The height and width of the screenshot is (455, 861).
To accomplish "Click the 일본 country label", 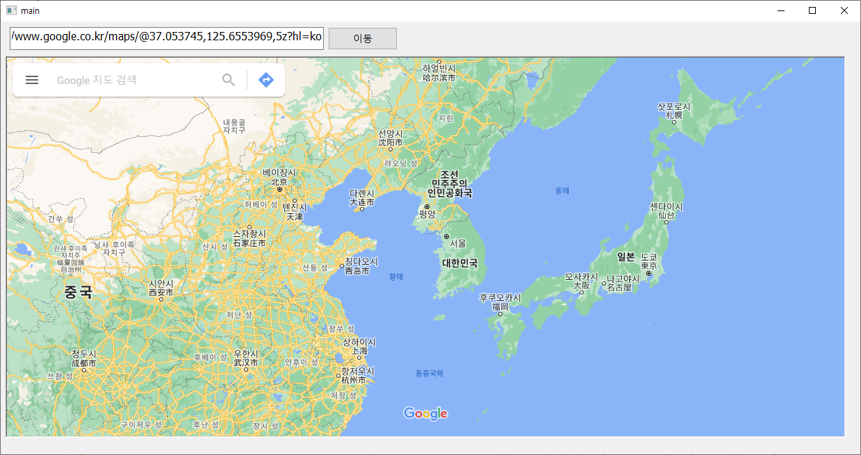I will click(626, 257).
